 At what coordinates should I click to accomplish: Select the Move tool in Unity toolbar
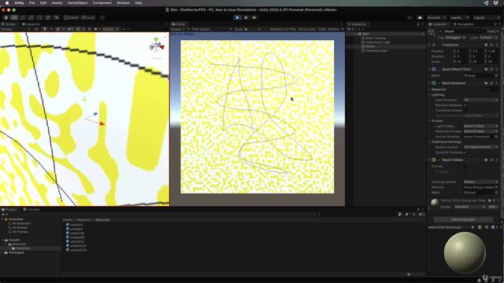(14, 17)
